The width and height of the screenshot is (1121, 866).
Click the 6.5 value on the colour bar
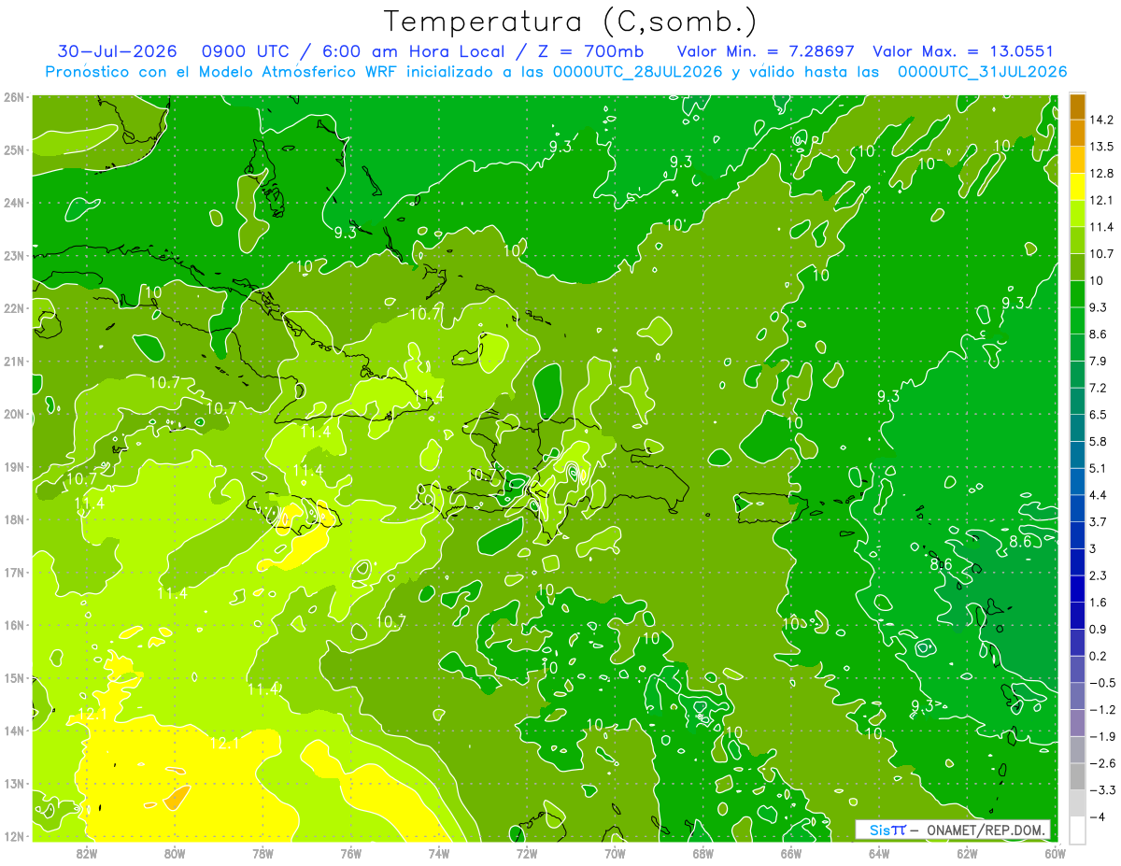pos(1098,414)
